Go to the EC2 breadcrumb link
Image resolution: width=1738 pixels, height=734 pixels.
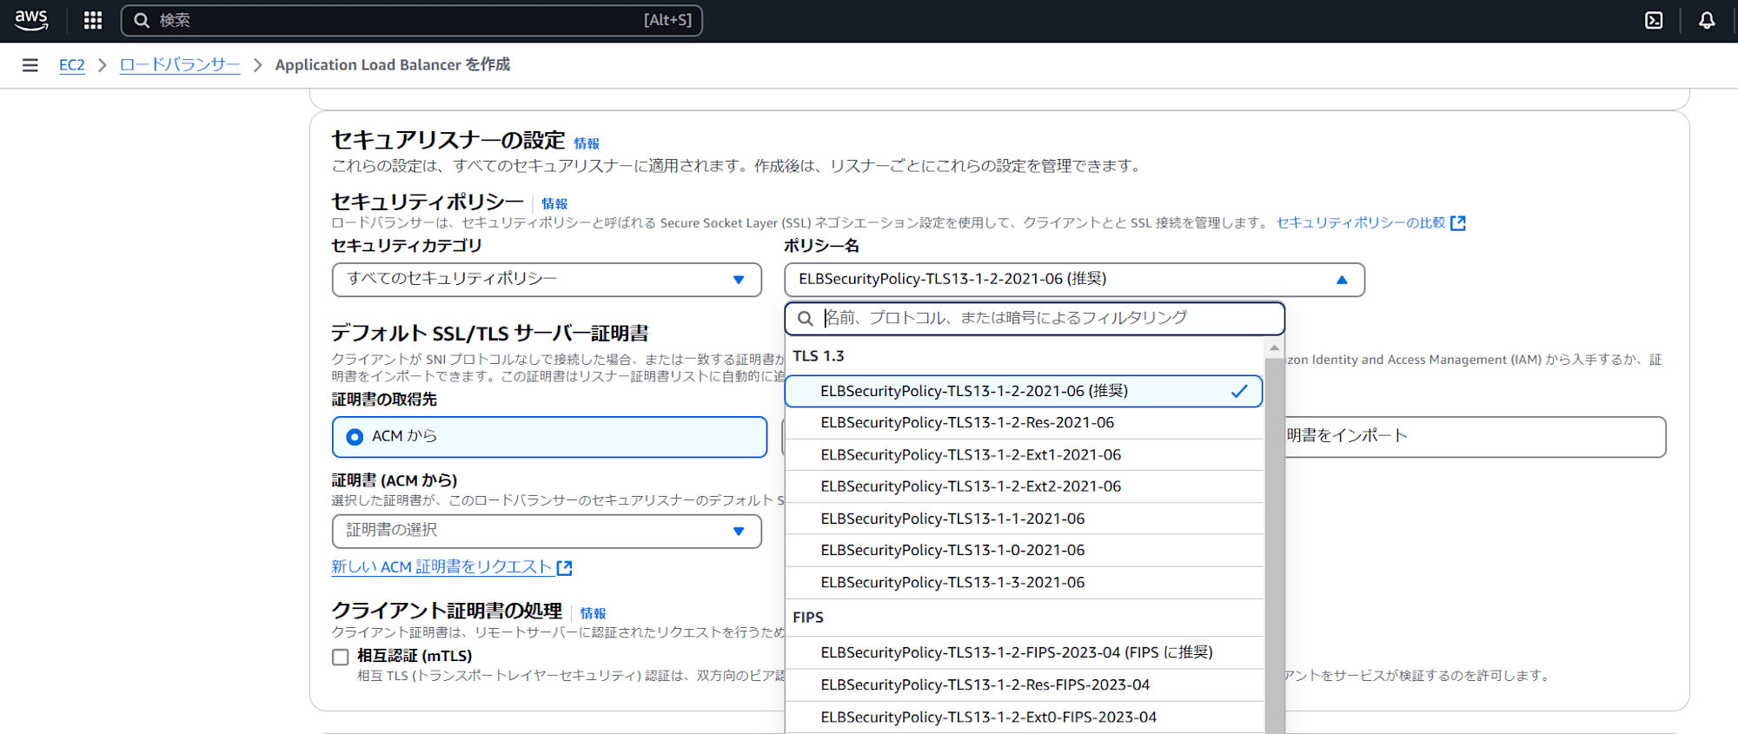click(72, 65)
